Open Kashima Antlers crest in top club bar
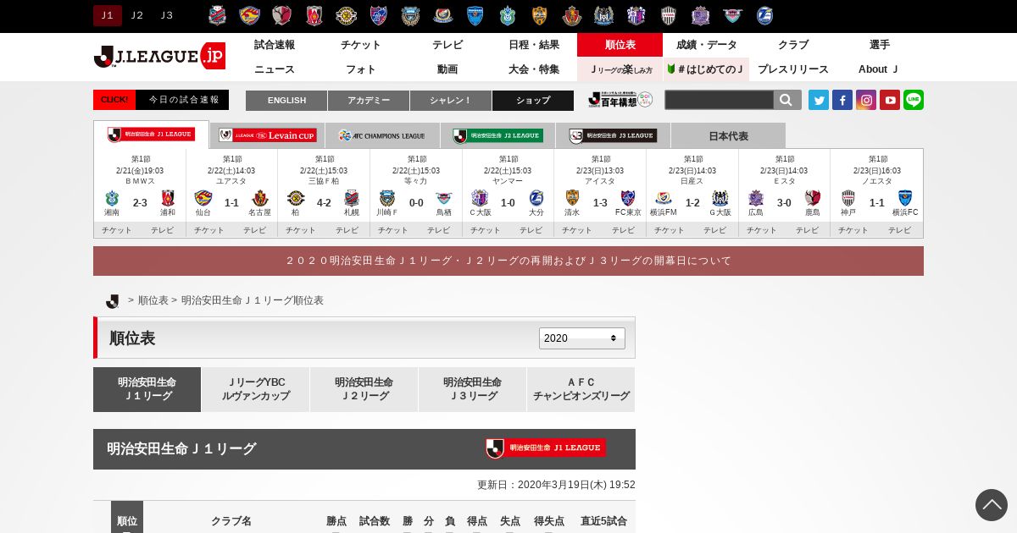 pyautogui.click(x=282, y=15)
